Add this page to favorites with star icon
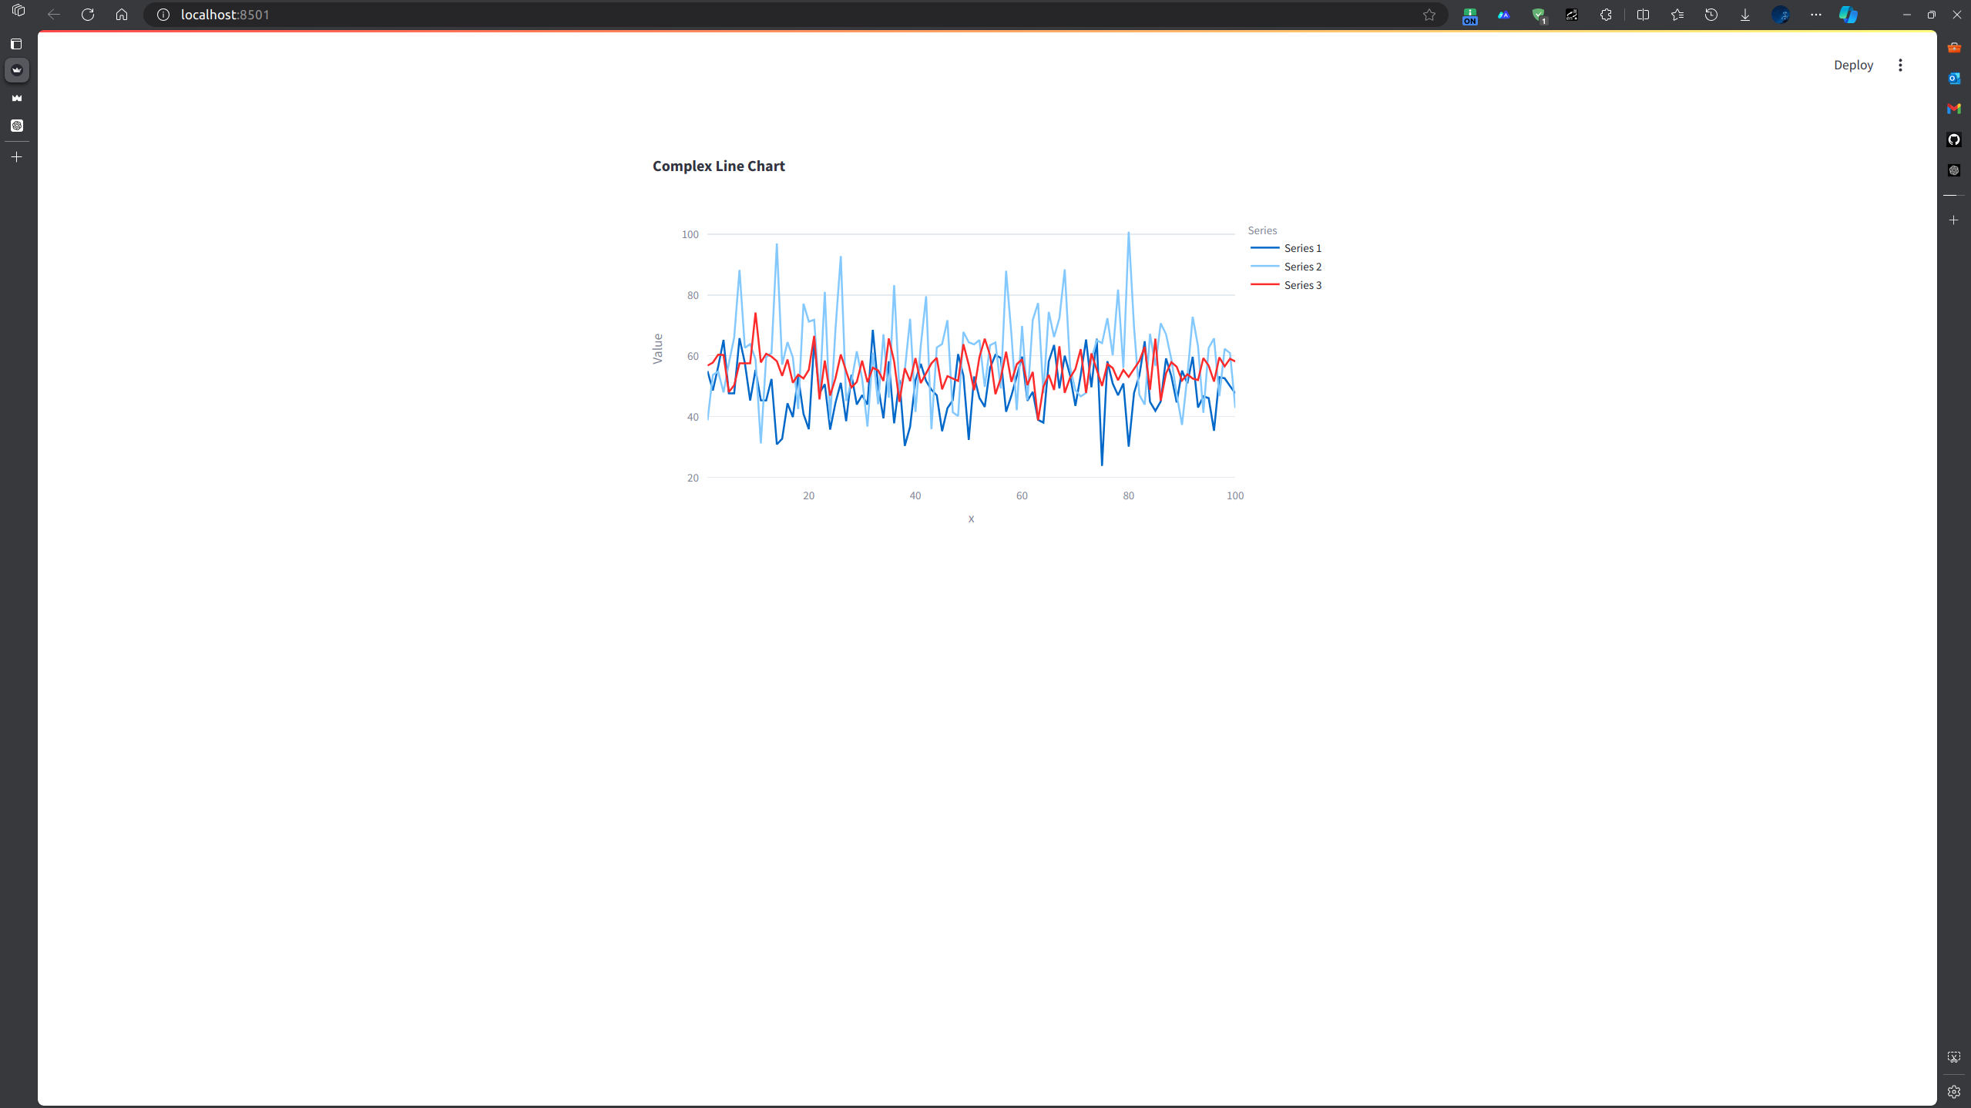The width and height of the screenshot is (1971, 1108). (1429, 15)
